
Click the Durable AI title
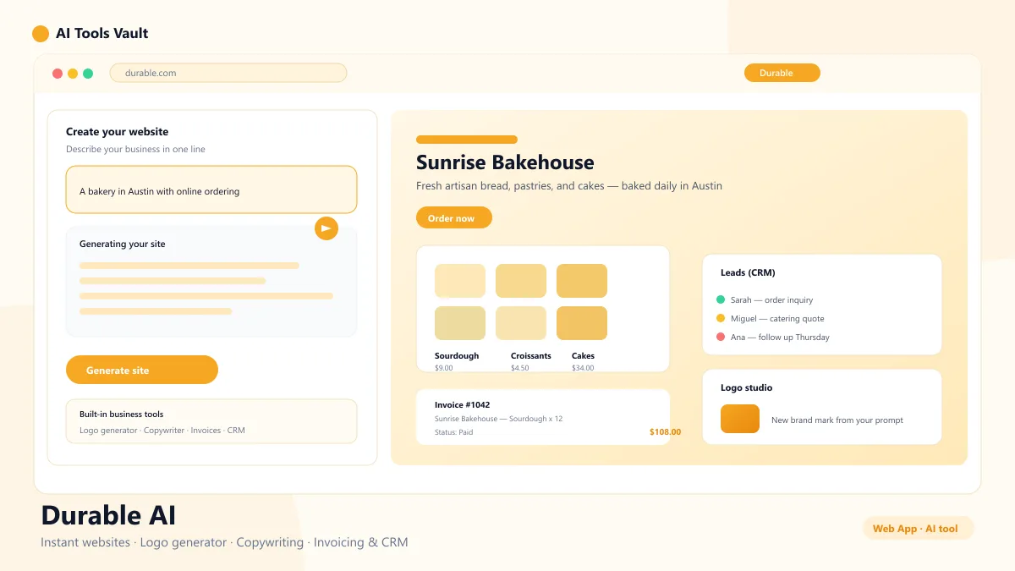click(108, 515)
